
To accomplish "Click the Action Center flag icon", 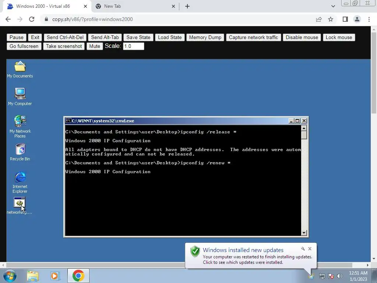I will click(331, 276).
